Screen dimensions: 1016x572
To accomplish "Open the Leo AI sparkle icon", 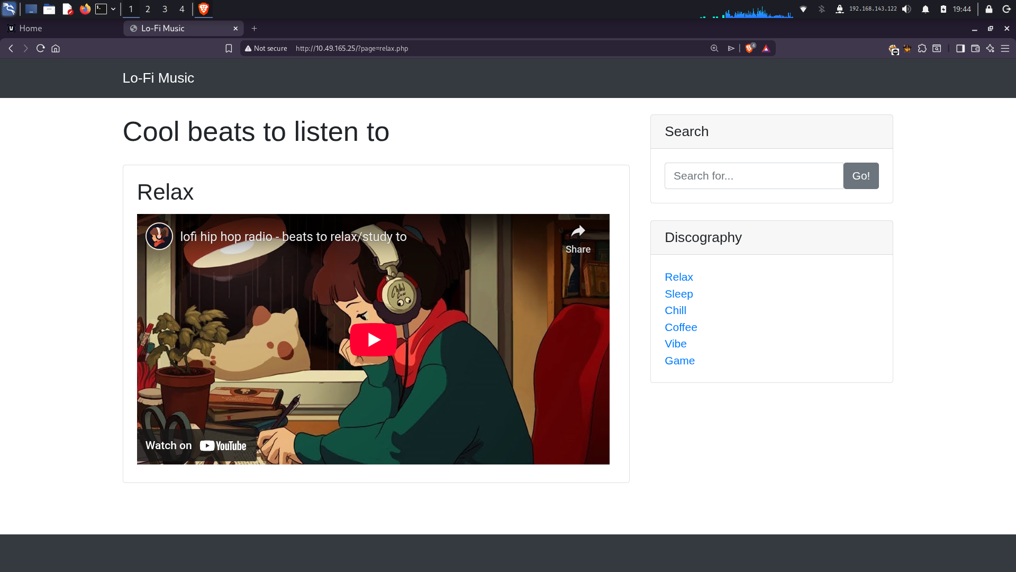I will [x=990, y=48].
